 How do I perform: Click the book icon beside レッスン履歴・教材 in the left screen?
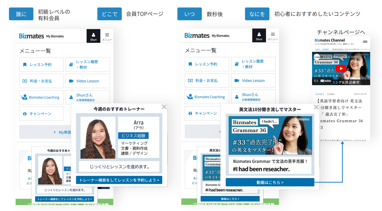pyautogui.click(x=71, y=65)
